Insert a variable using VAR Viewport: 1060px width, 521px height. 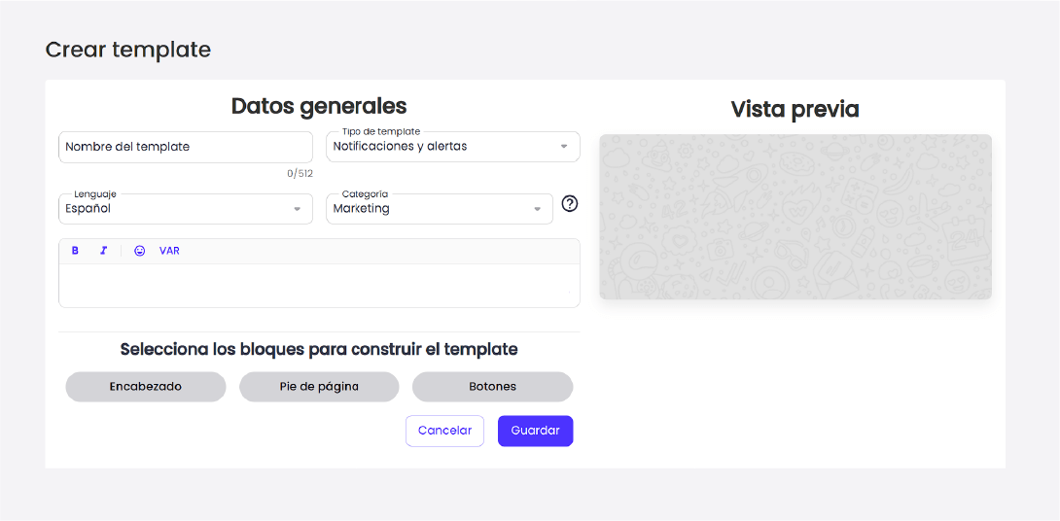pos(169,251)
